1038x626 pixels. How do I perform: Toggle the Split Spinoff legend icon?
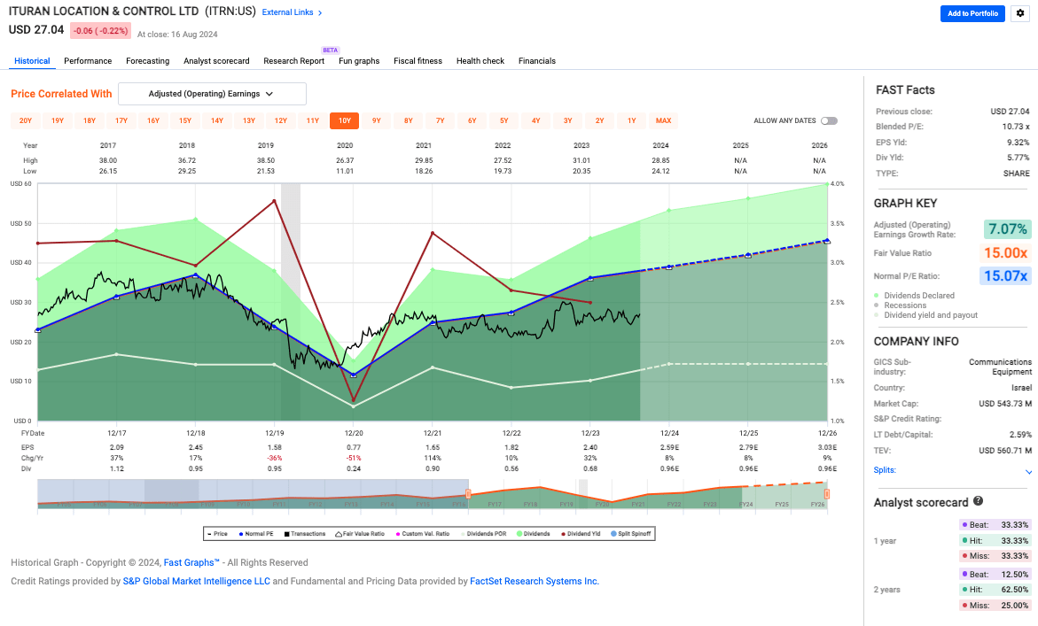click(x=612, y=533)
